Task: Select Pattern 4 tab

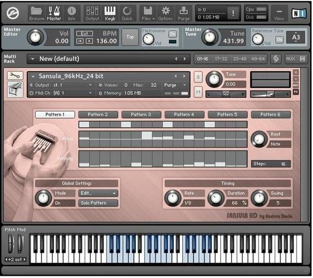Action: click(184, 115)
